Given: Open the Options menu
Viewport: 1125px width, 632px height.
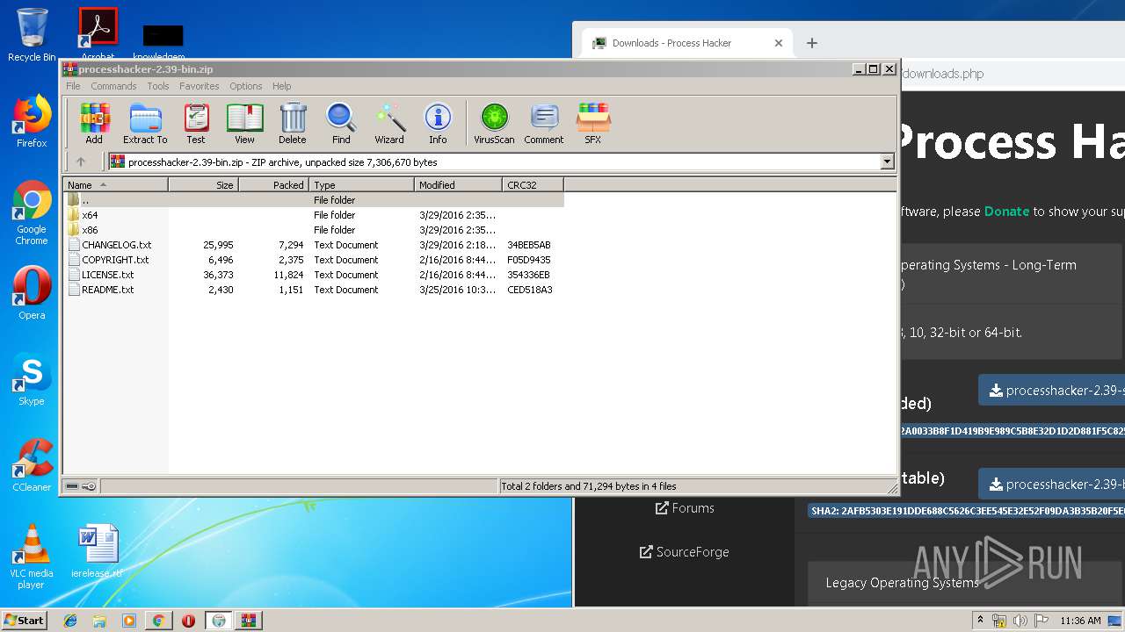Looking at the screenshot, I should [x=246, y=86].
